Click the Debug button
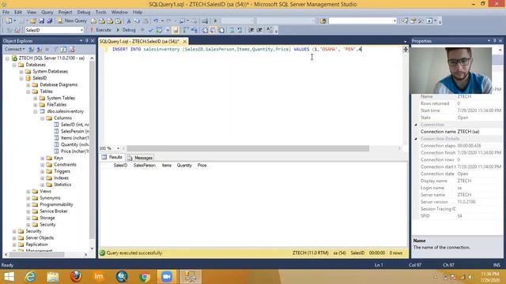506x284 pixels. point(126,30)
